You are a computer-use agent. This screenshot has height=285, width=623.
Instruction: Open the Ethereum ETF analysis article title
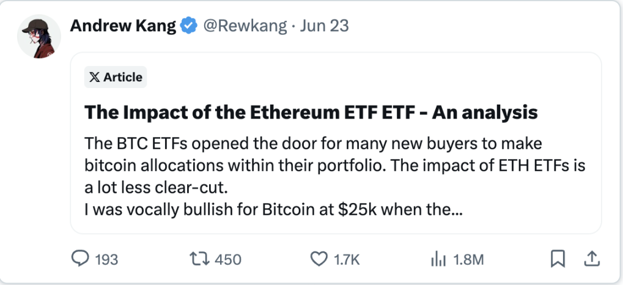tap(311, 113)
